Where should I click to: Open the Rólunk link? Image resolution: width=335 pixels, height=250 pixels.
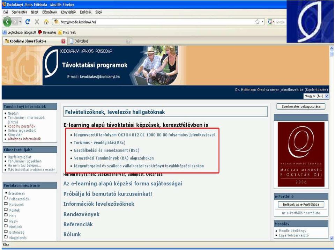pos(72,234)
